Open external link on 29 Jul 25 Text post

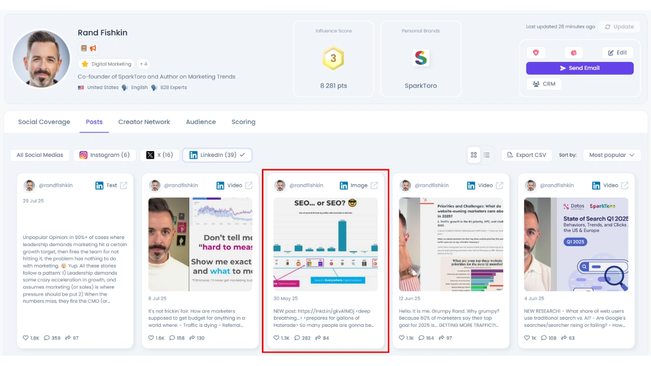[x=124, y=186]
